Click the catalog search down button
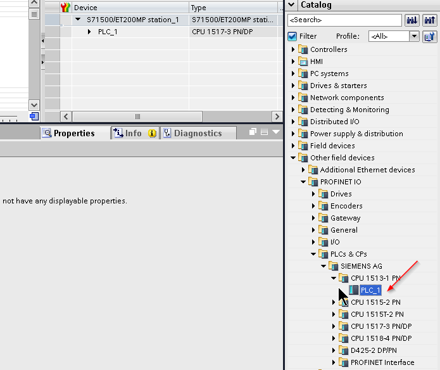This screenshot has height=370, width=440. pos(412,20)
